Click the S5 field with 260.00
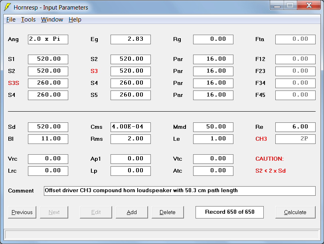The width and height of the screenshot is (324, 244). 130,95
